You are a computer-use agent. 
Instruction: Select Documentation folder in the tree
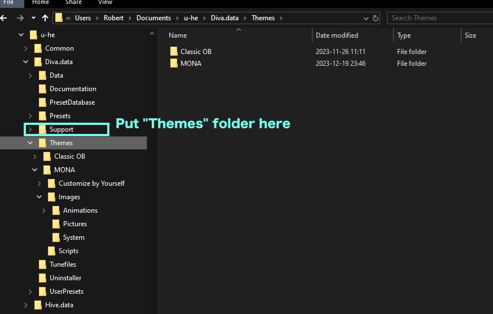point(73,89)
